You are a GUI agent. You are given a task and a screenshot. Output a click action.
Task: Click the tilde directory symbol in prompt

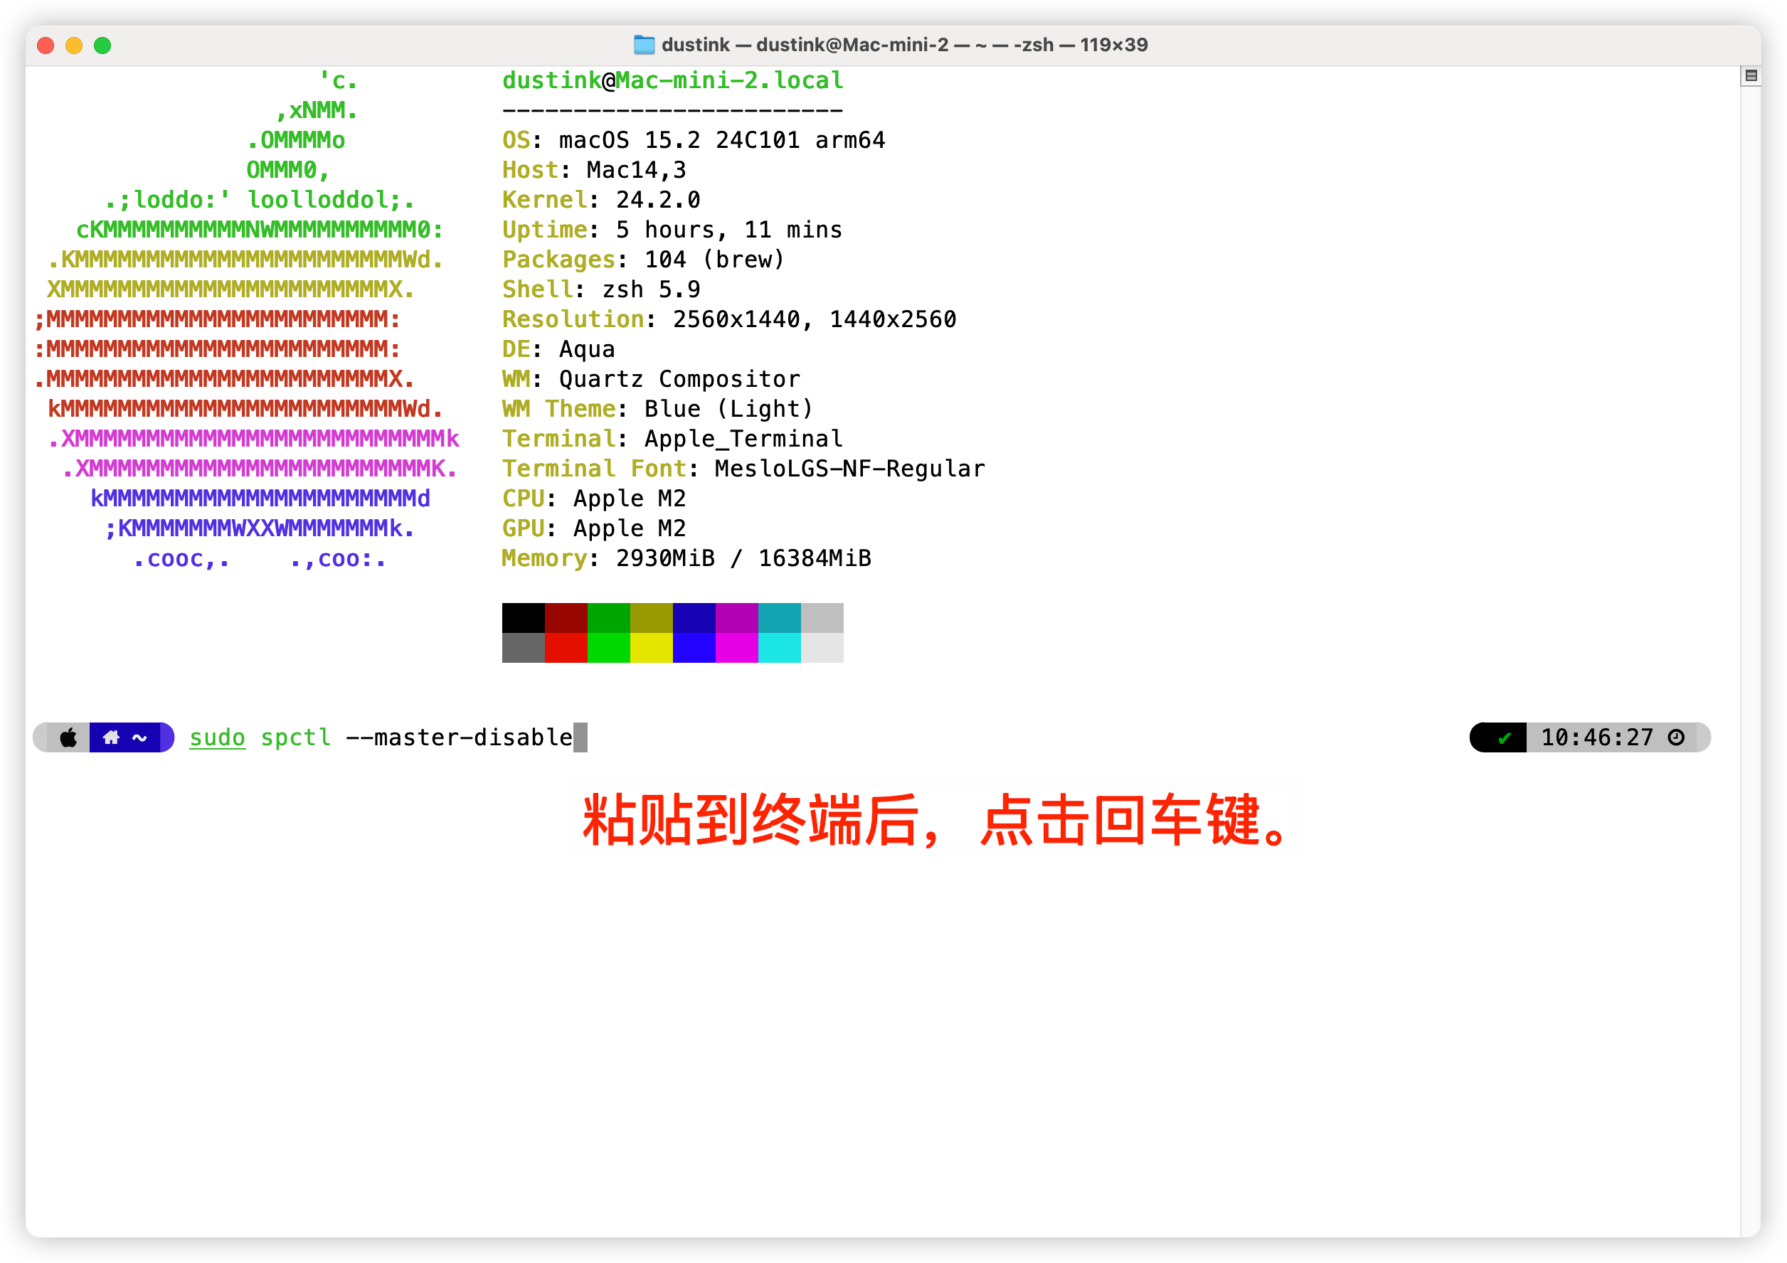click(140, 737)
